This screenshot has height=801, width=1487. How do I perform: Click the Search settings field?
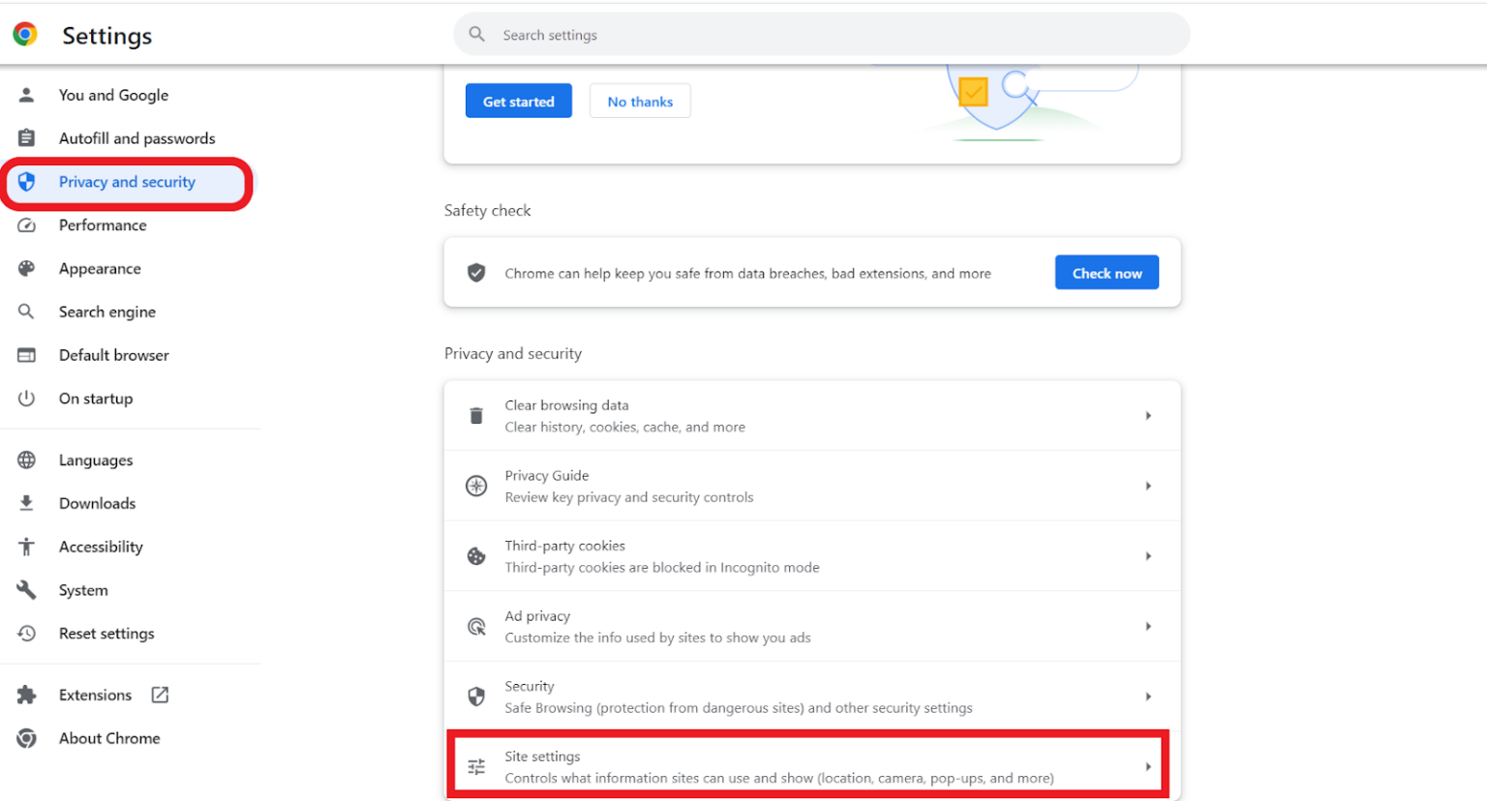point(821,34)
